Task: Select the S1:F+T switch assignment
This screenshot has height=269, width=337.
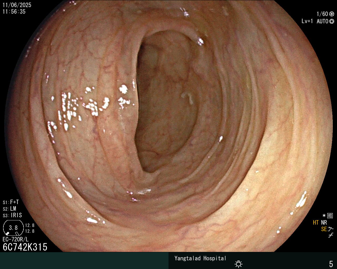Action: point(11,202)
